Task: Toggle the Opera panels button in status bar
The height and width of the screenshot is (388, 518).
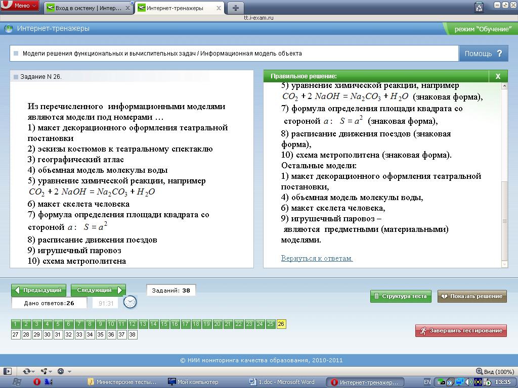Action: [7, 371]
